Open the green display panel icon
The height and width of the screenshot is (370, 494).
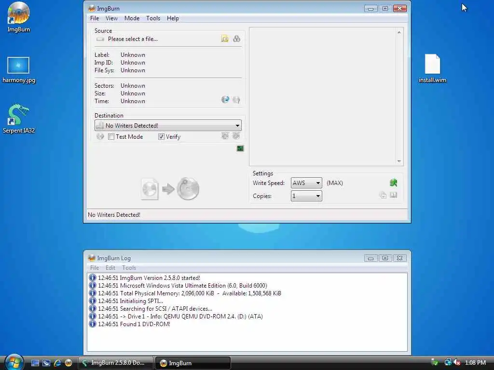(x=240, y=148)
